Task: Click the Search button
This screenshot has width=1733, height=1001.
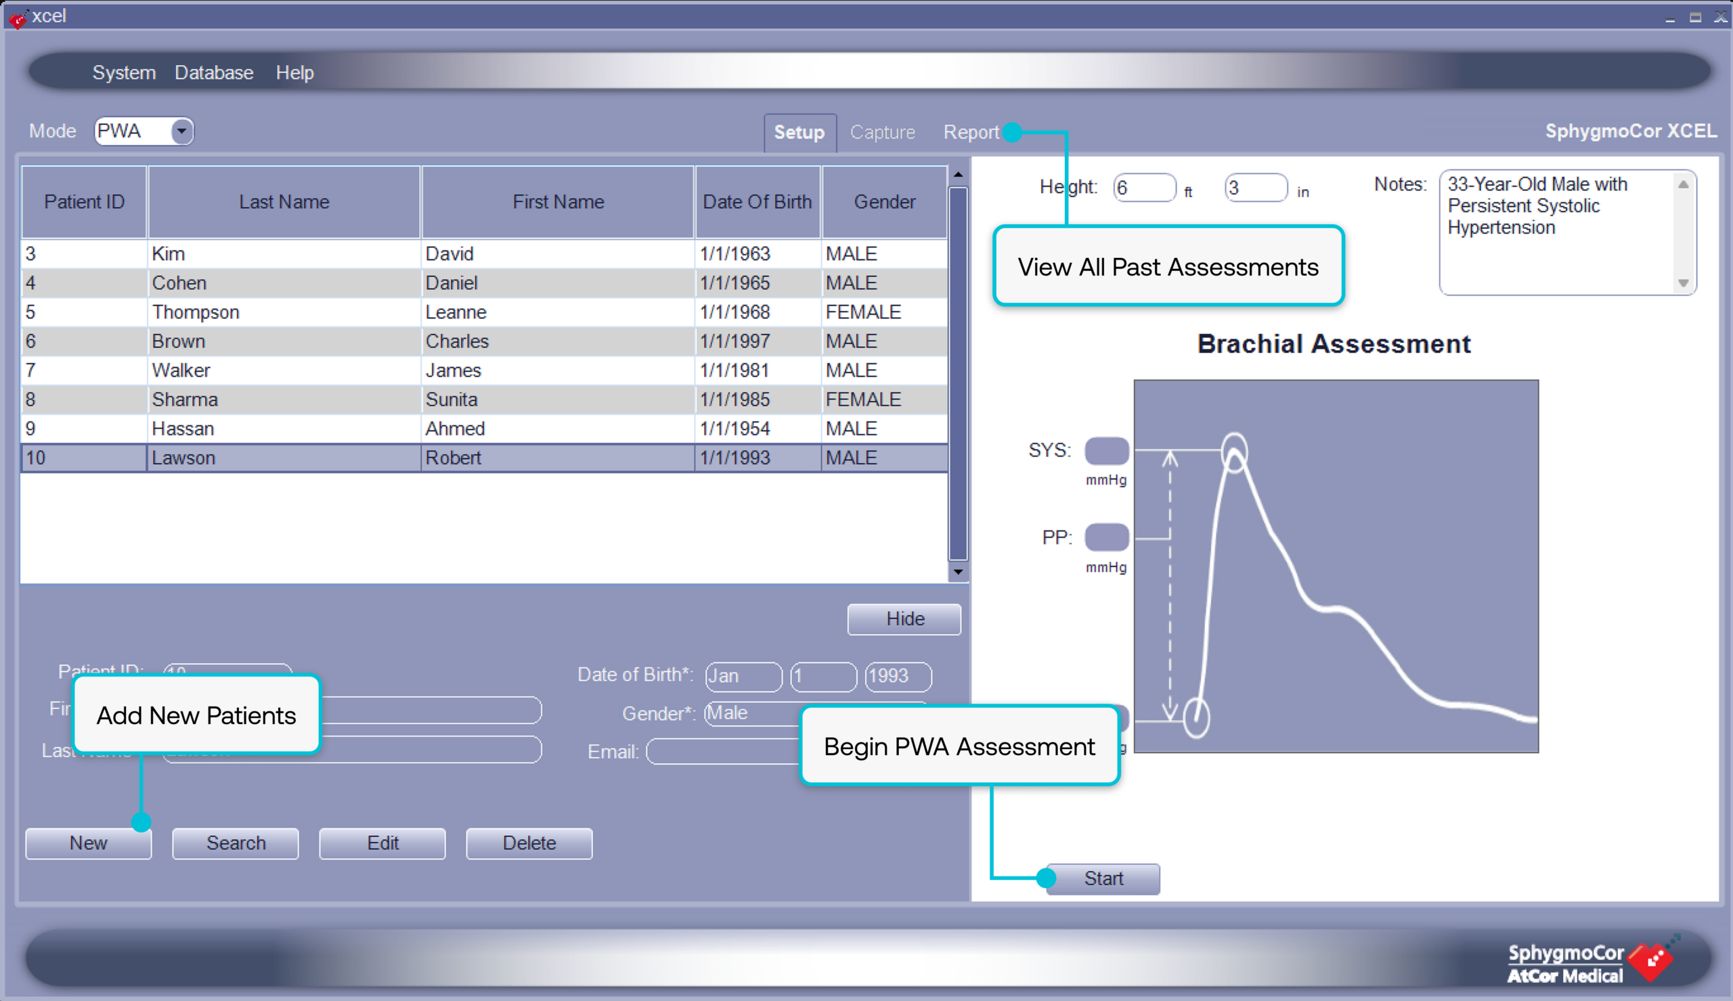Action: click(235, 843)
